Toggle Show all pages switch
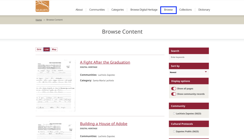Viewport: 244px width, 139px height. (x=174, y=89)
